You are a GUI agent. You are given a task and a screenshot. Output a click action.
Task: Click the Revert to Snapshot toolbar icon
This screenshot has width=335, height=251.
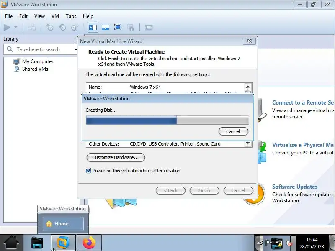tap(62, 27)
